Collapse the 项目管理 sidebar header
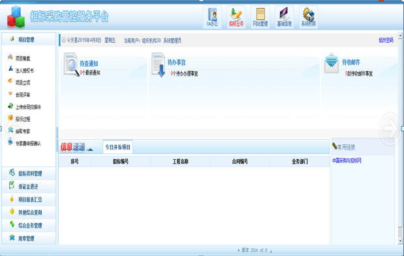404x256 pixels. (29, 40)
